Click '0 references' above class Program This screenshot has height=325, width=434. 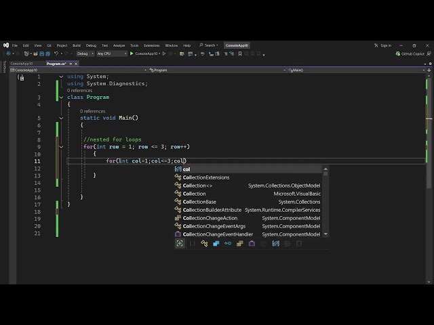click(x=80, y=90)
